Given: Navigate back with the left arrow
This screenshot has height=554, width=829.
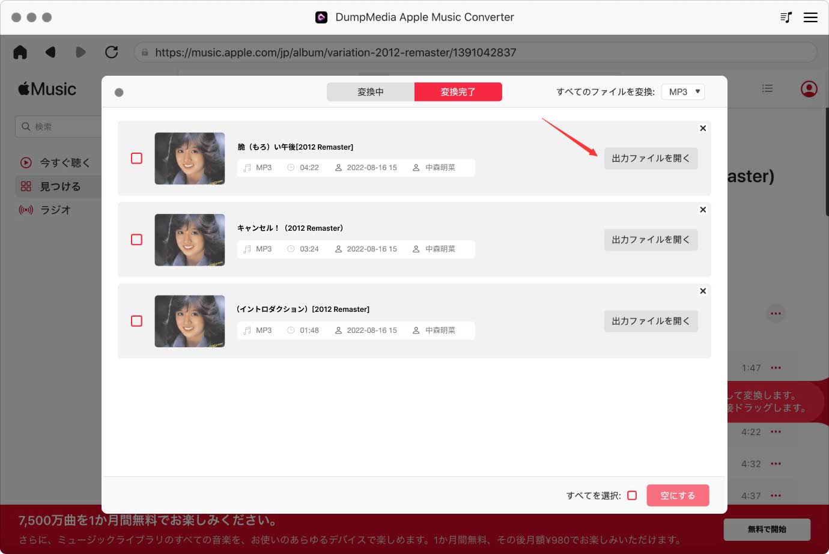Looking at the screenshot, I should [50, 52].
